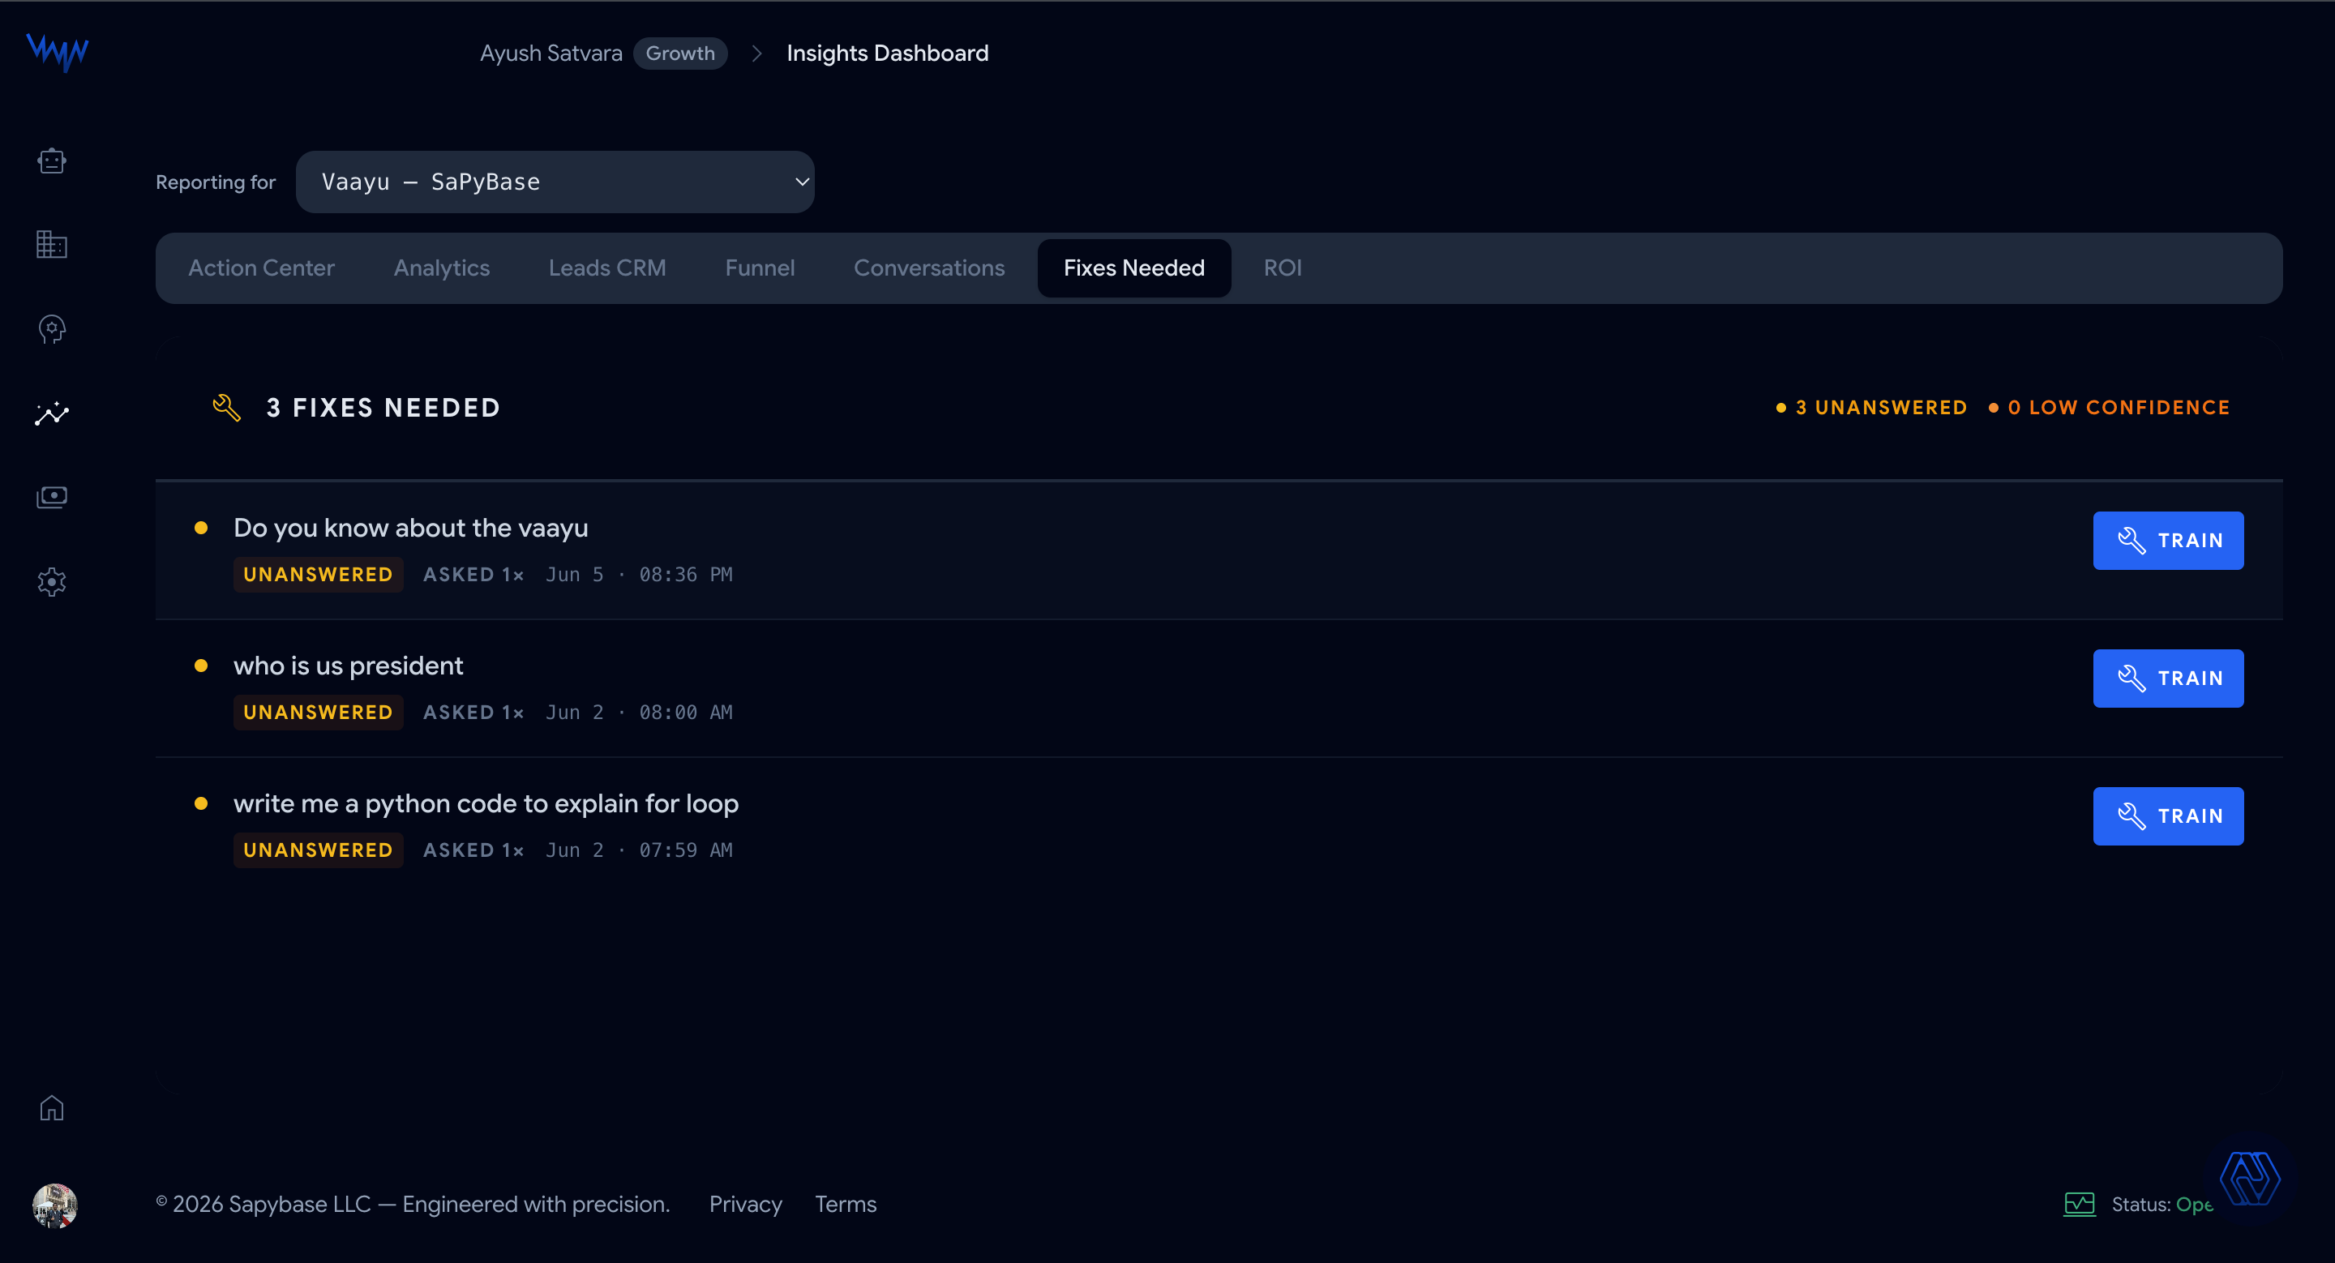Click the Sapybase LLC copyright text
Viewport: 2335px width, 1263px height.
tap(413, 1204)
